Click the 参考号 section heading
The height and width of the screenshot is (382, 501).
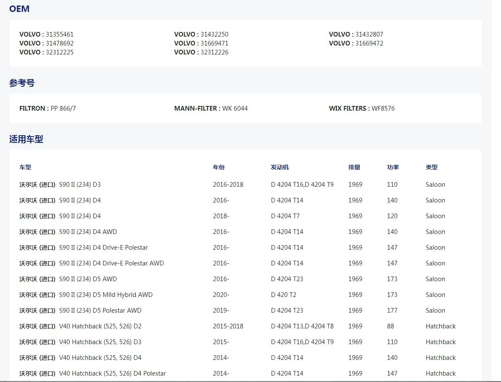click(22, 83)
